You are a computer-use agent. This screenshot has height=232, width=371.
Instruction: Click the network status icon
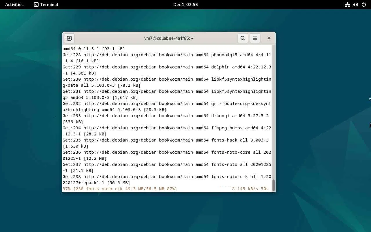tap(348, 5)
